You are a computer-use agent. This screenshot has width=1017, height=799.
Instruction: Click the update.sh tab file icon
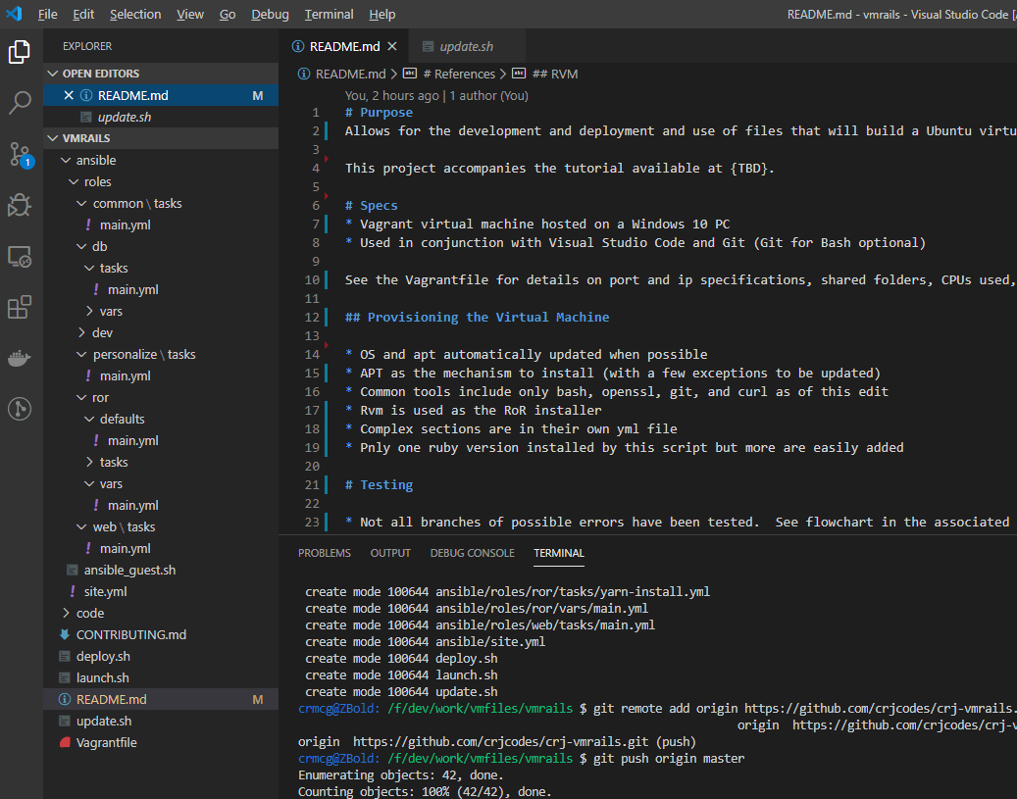click(428, 46)
